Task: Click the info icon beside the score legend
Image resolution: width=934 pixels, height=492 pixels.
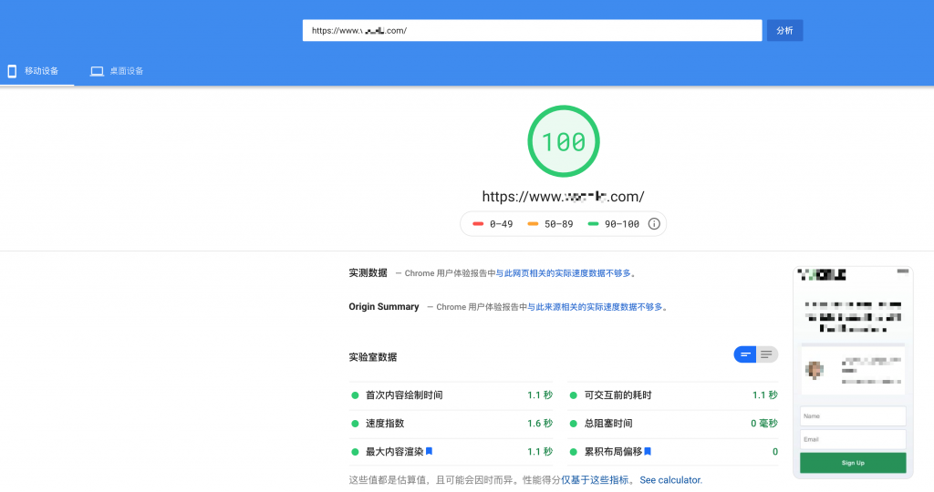Action: [654, 224]
